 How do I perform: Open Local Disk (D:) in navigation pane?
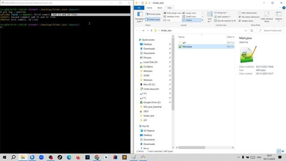(x=150, y=62)
